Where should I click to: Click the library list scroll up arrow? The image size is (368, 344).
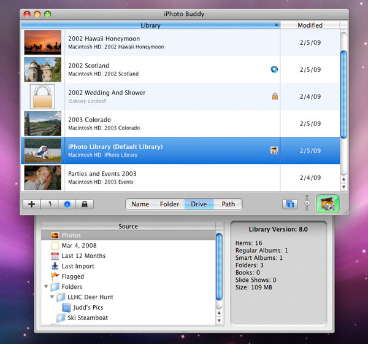pyautogui.click(x=343, y=179)
